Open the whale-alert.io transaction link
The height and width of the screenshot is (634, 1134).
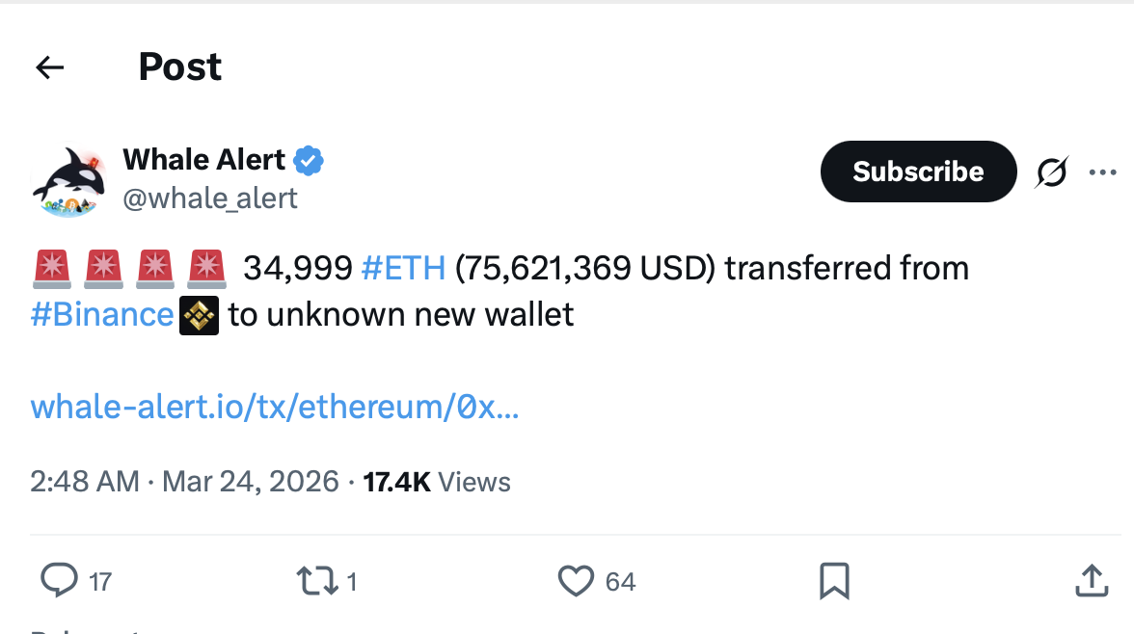(275, 407)
